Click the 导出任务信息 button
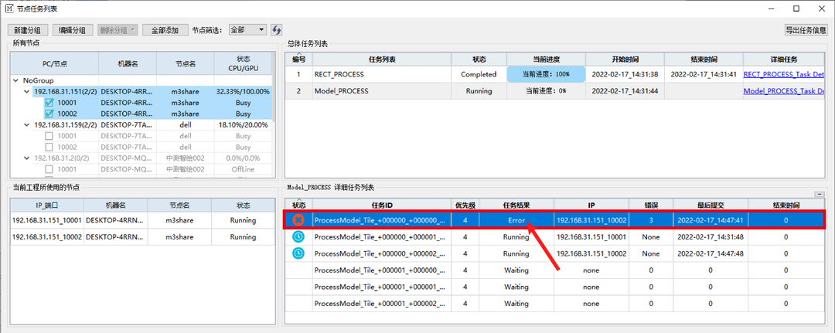The image size is (835, 333). pyautogui.click(x=806, y=30)
